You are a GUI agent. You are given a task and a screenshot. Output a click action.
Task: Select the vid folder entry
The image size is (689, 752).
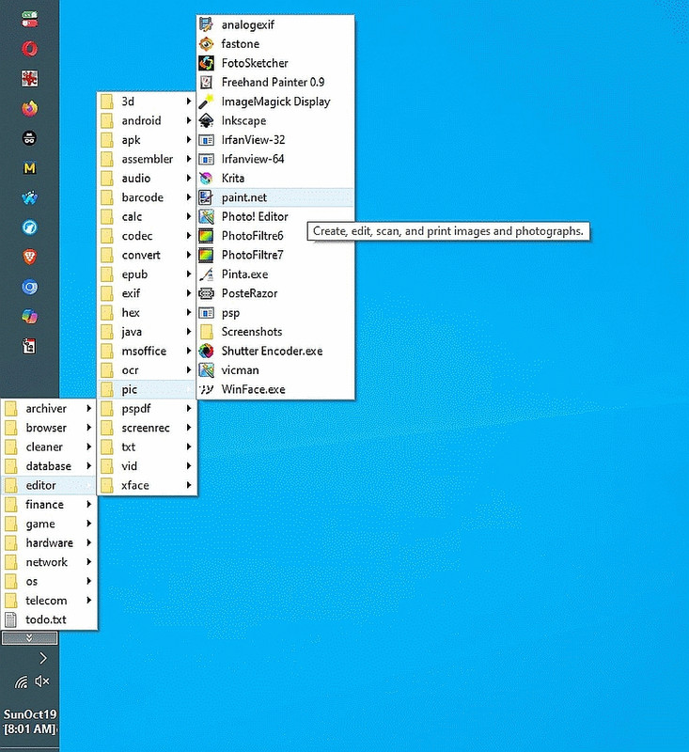tap(147, 465)
